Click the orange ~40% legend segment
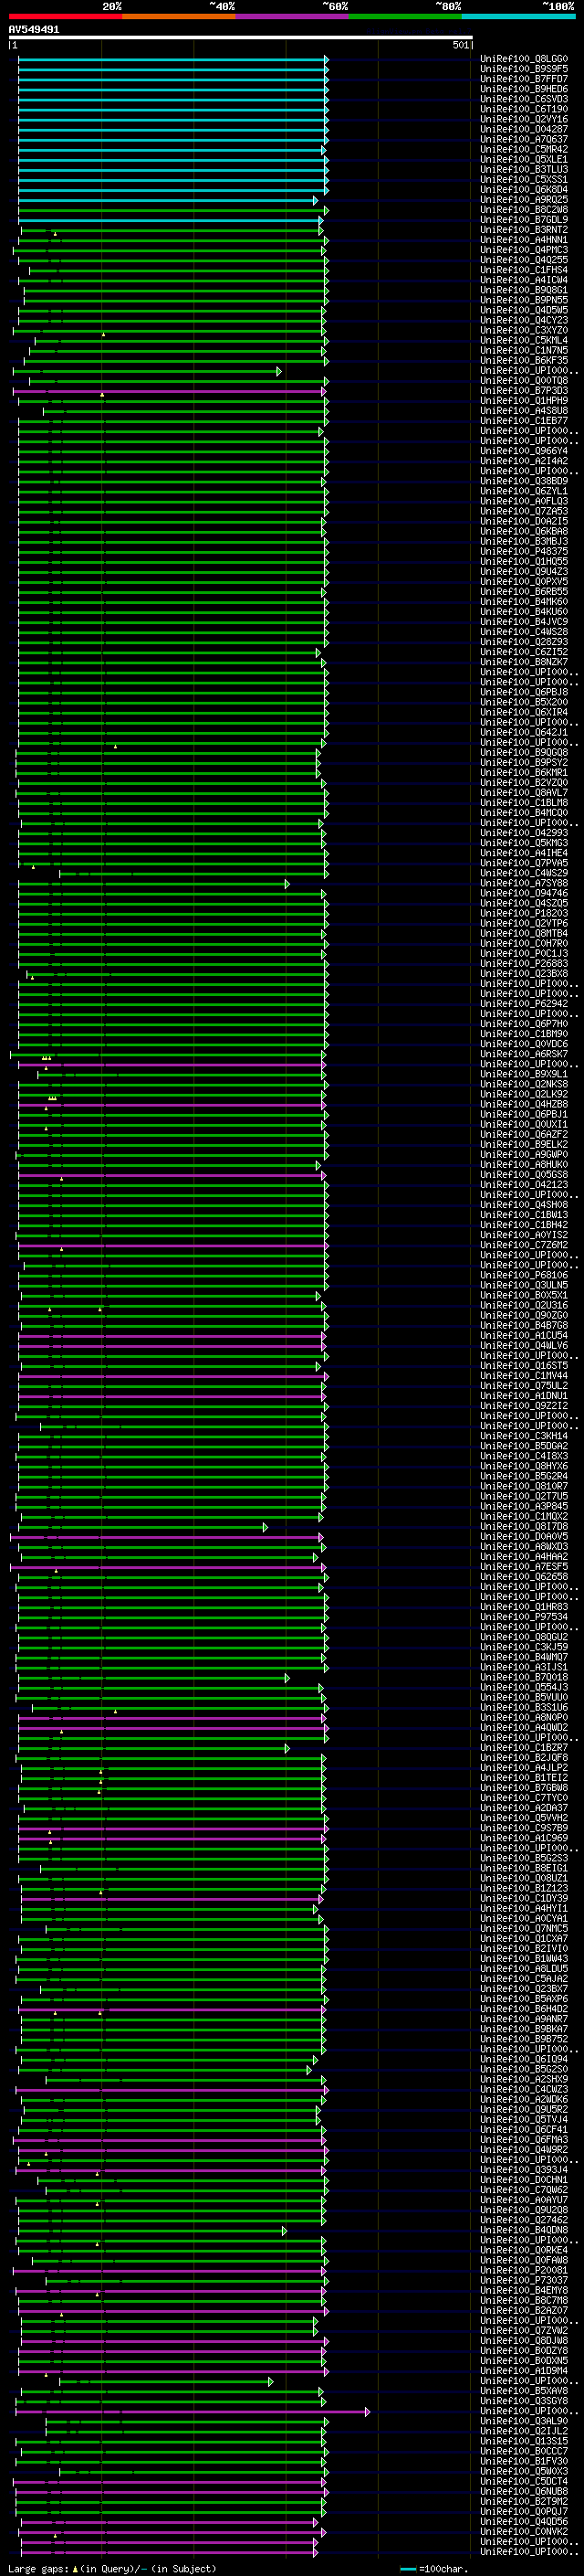Viewport: 584px width, 2576px height. [x=179, y=16]
